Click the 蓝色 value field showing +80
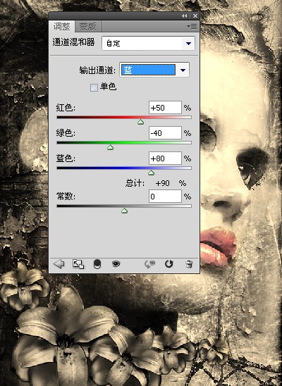The width and height of the screenshot is (282, 386). click(165, 158)
